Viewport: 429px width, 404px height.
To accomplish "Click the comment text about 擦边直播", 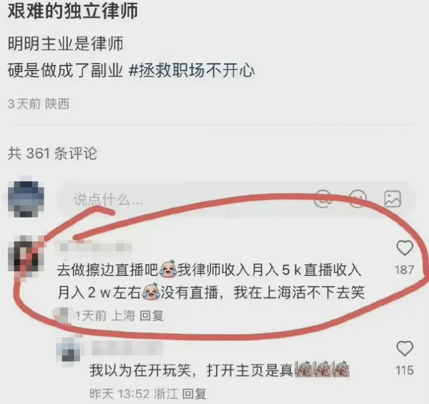I will [x=211, y=281].
